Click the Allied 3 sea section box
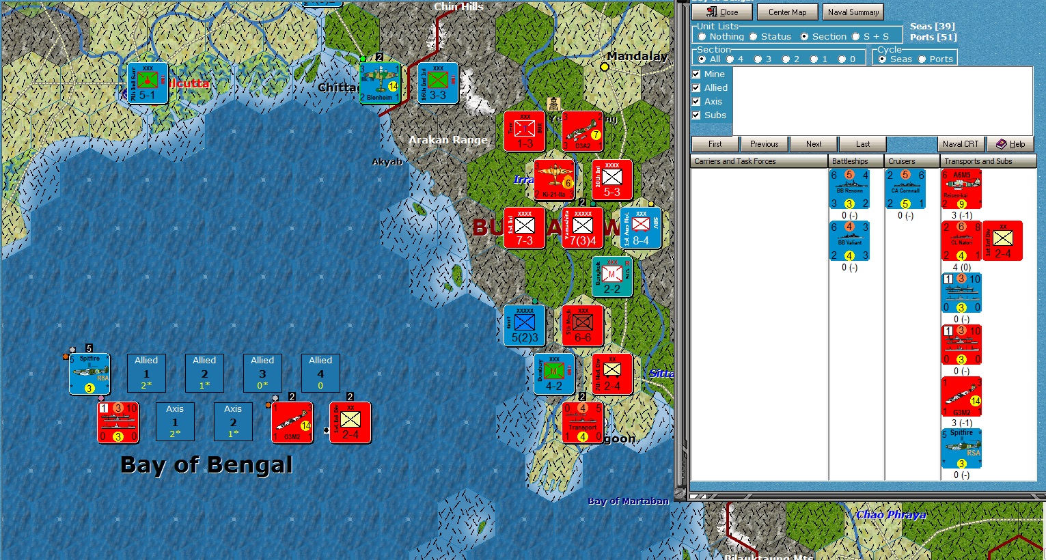Image resolution: width=1046 pixels, height=560 pixels. tap(262, 373)
